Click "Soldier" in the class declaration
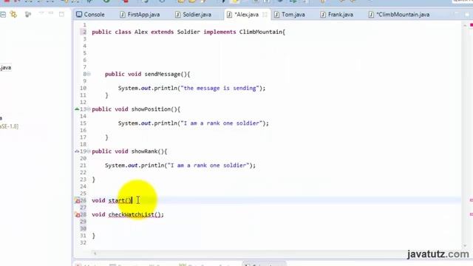473x266 pixels. (188, 32)
